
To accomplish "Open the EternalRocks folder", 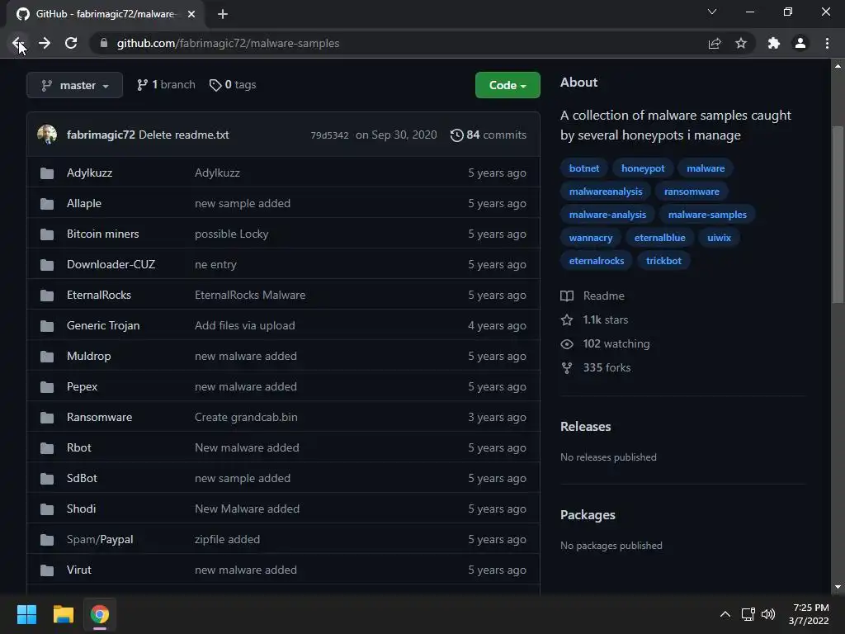I will click(x=99, y=295).
